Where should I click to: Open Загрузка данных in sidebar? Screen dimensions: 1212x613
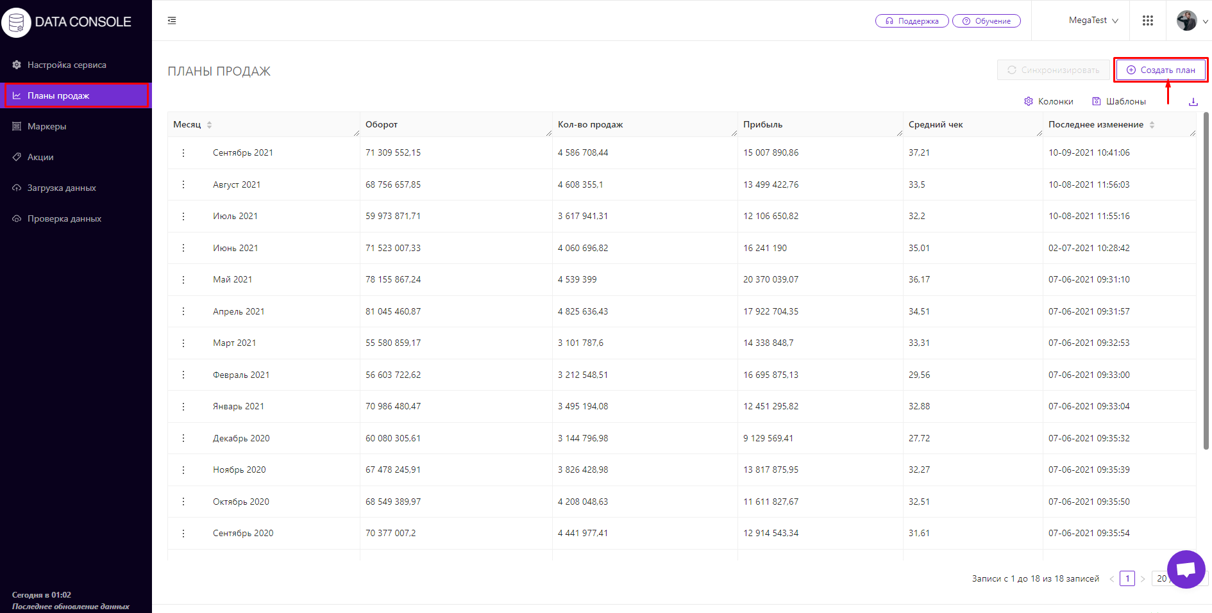point(62,188)
